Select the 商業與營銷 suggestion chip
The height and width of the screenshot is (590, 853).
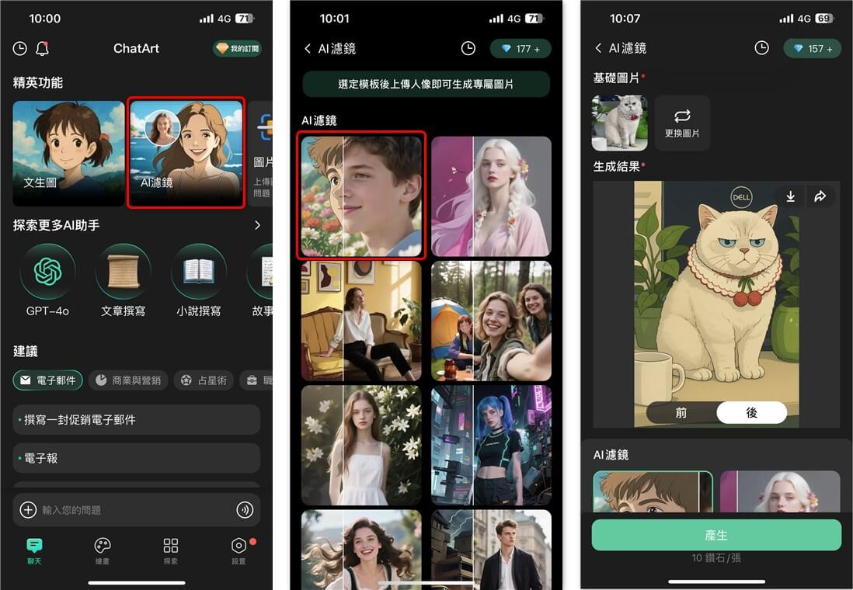pos(128,380)
